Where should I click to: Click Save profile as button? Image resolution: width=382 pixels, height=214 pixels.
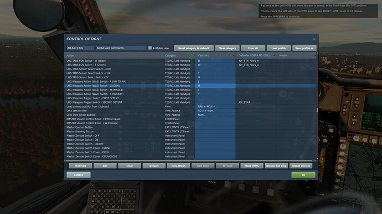tap(304, 48)
